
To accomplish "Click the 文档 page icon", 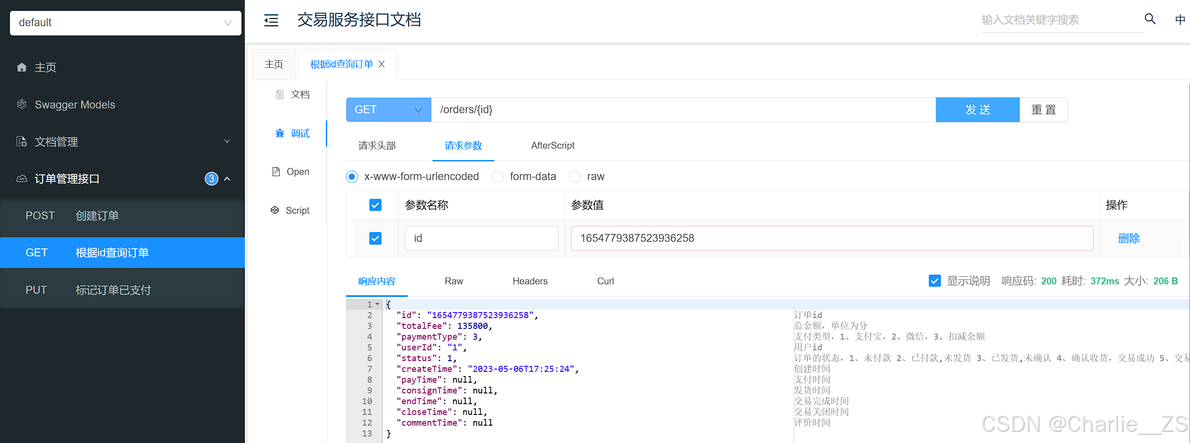I will point(280,94).
